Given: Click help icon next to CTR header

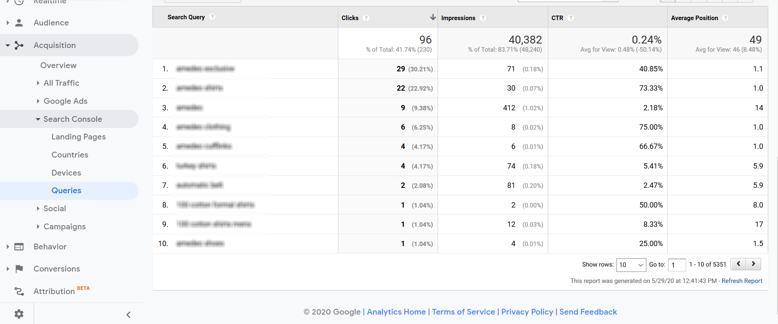Looking at the screenshot, I should pyautogui.click(x=570, y=18).
